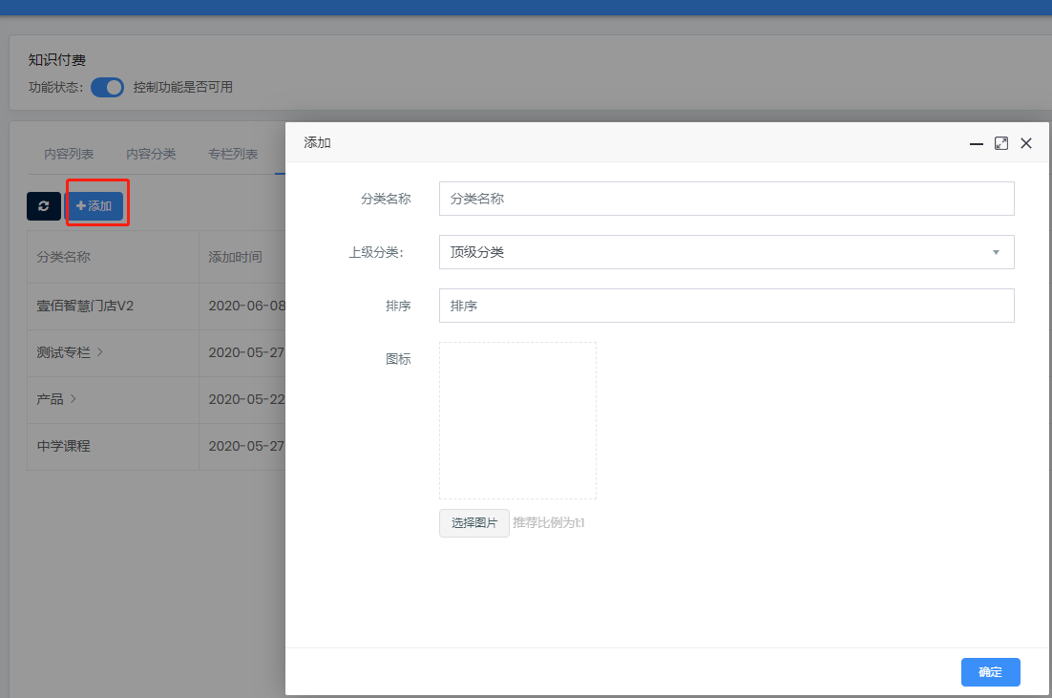Image resolution: width=1052 pixels, height=698 pixels.
Task: Click into the 排序 input field
Action: point(726,306)
